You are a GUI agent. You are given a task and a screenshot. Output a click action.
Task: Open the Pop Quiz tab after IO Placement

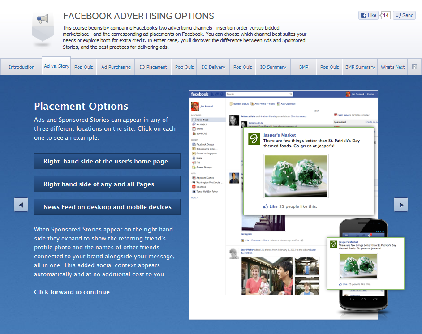click(185, 67)
